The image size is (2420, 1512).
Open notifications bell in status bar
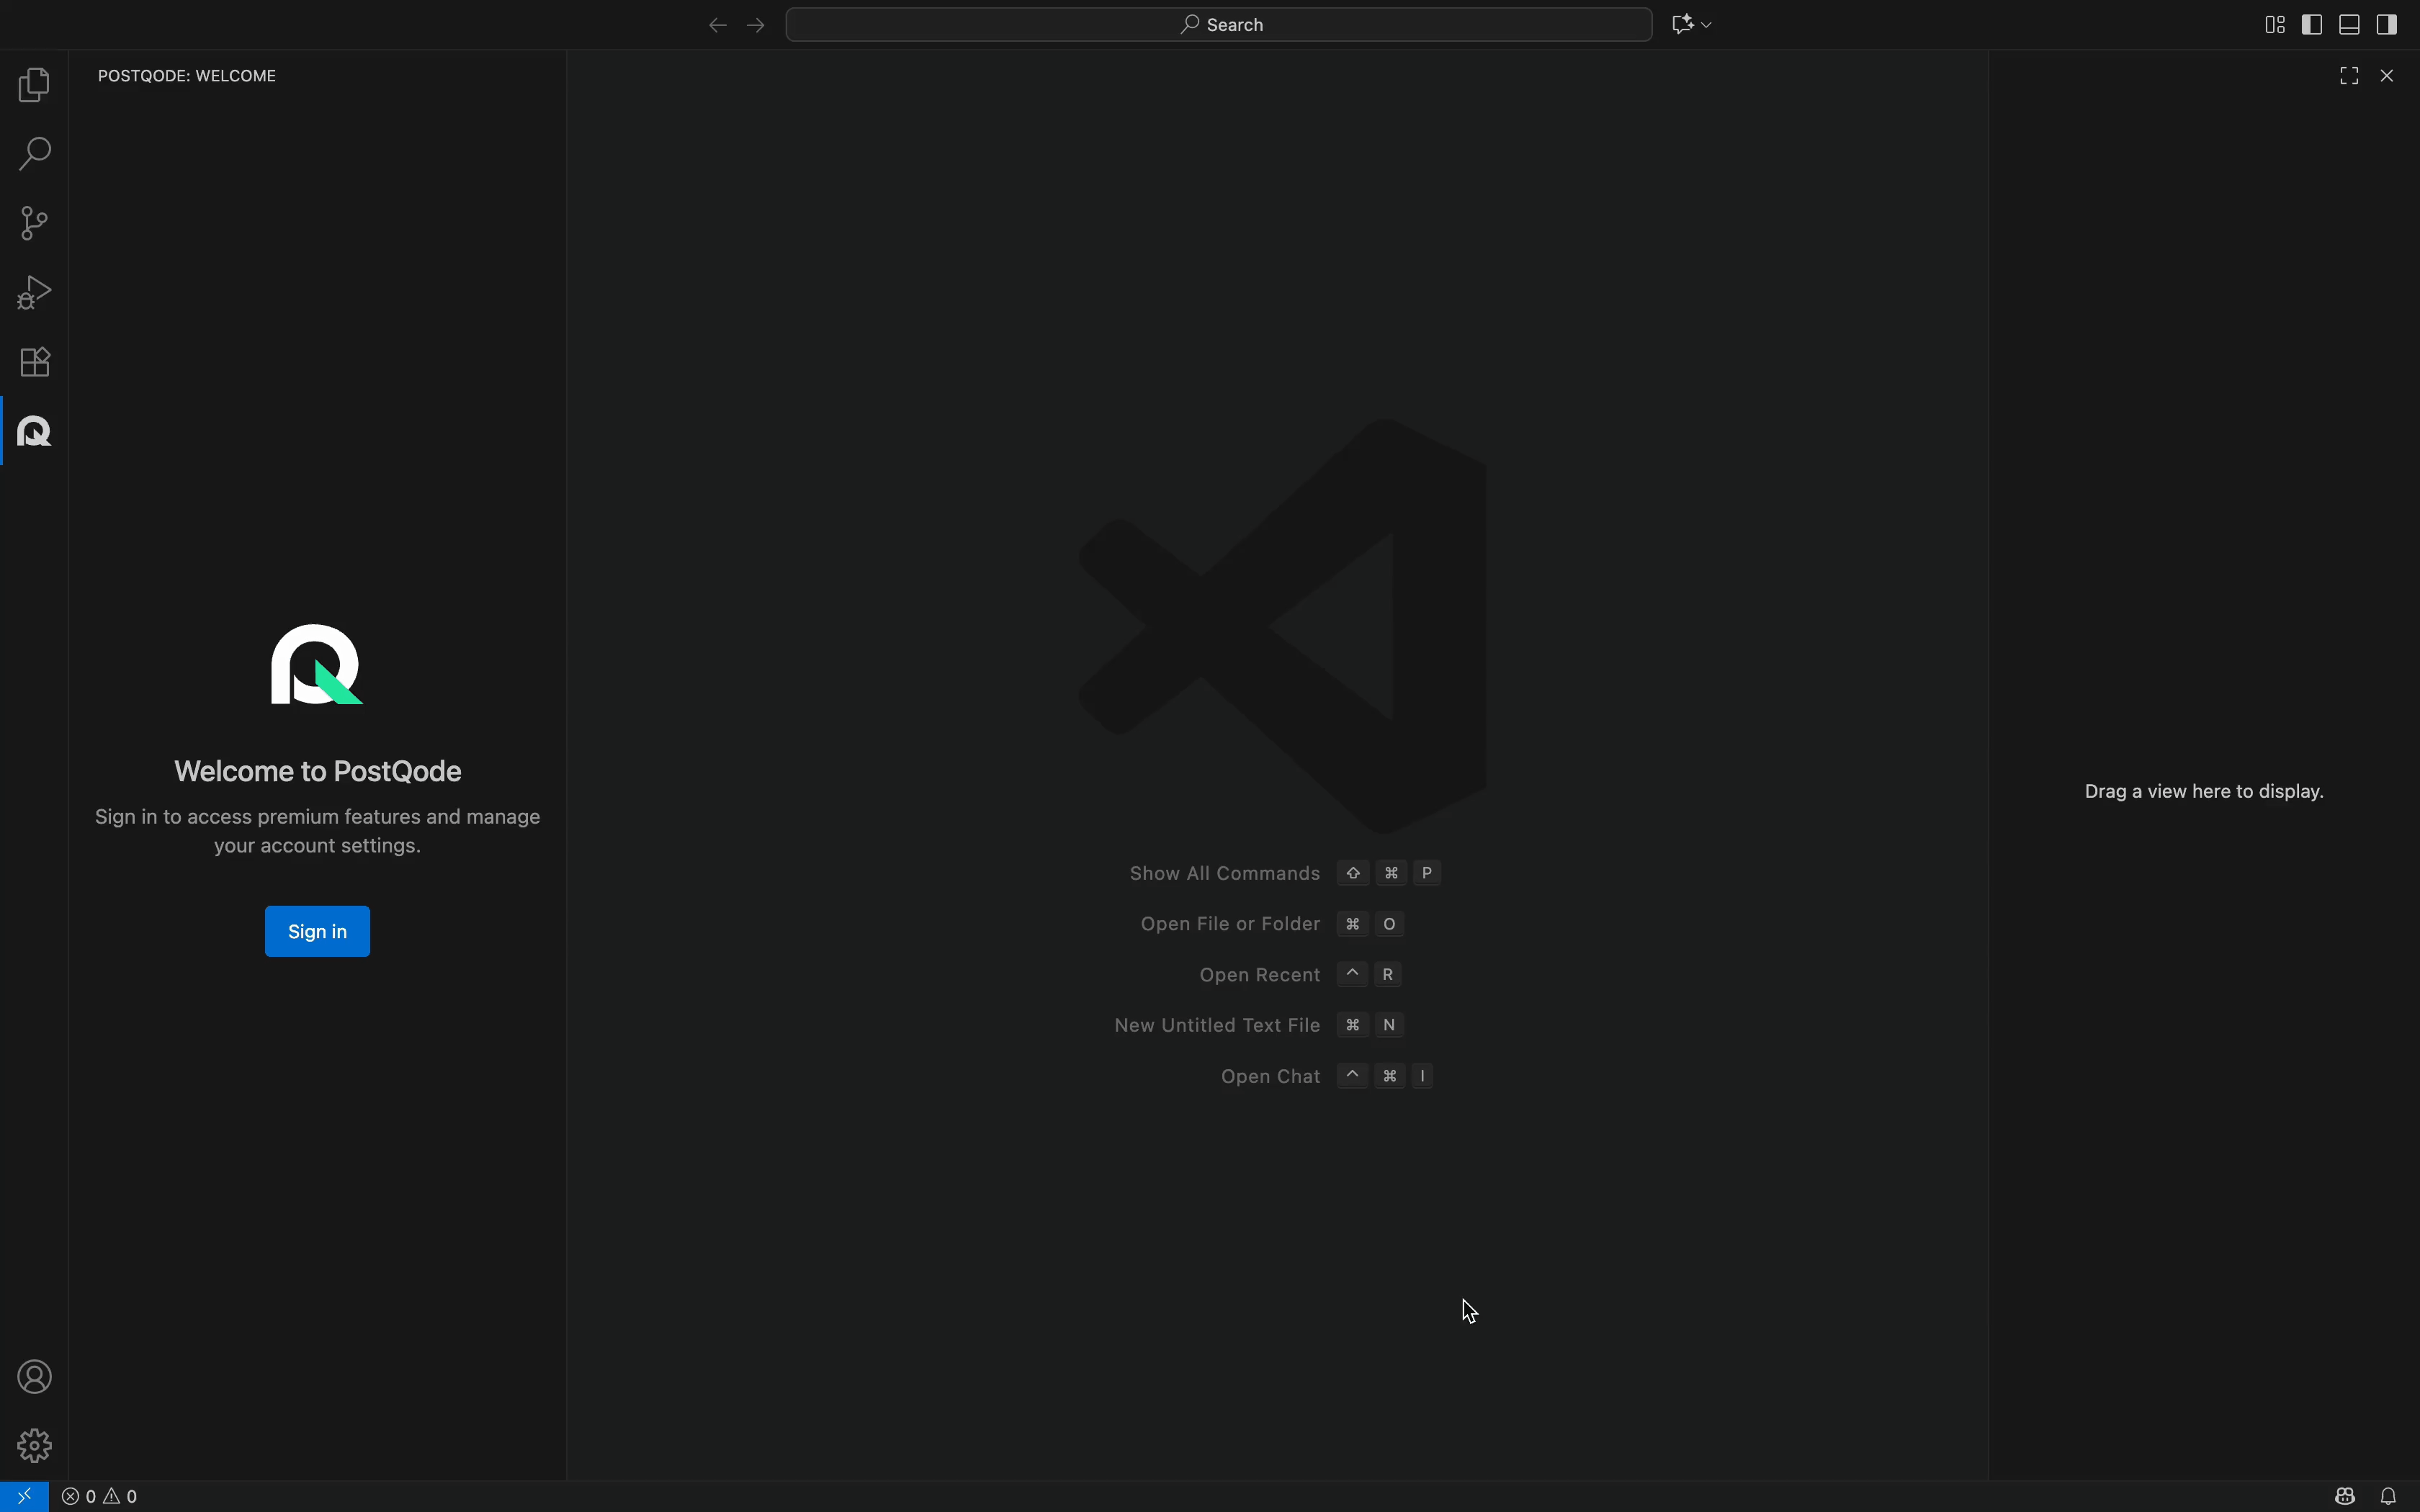pyautogui.click(x=2388, y=1496)
